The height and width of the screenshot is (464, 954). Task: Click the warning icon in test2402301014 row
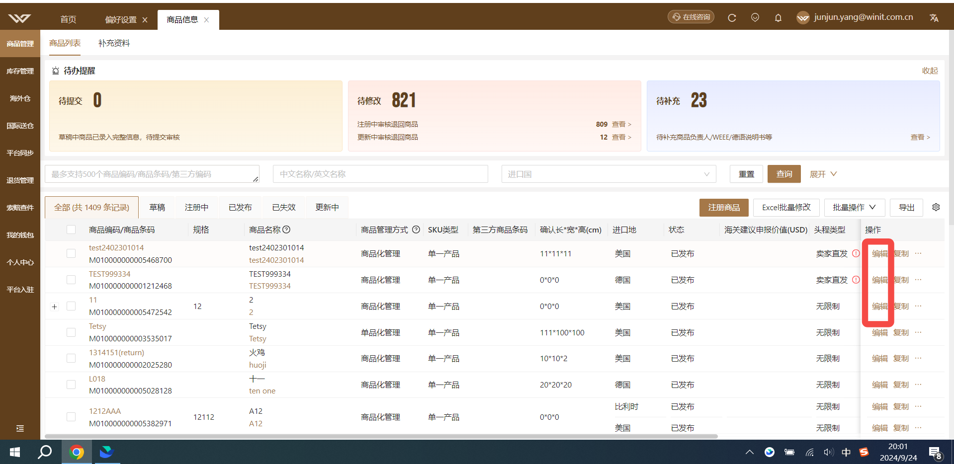click(856, 253)
